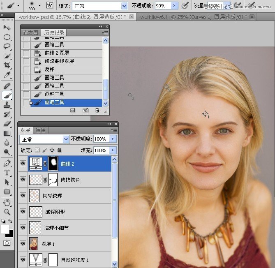The height and width of the screenshot is (268, 275).
Task: Select the 反相 history state
Action: tap(49, 69)
